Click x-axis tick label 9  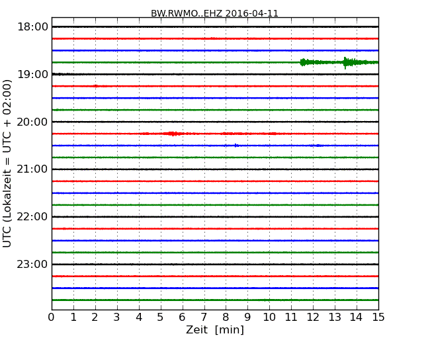(x=247, y=318)
